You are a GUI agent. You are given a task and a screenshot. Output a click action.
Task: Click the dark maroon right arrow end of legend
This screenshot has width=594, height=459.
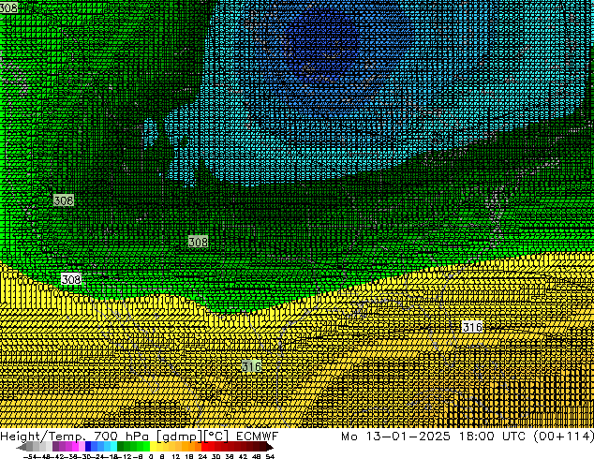point(270,447)
